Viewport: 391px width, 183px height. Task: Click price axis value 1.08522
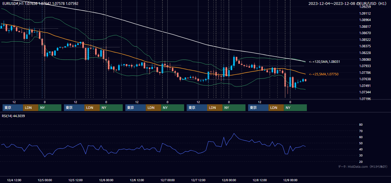[x=365, y=40]
